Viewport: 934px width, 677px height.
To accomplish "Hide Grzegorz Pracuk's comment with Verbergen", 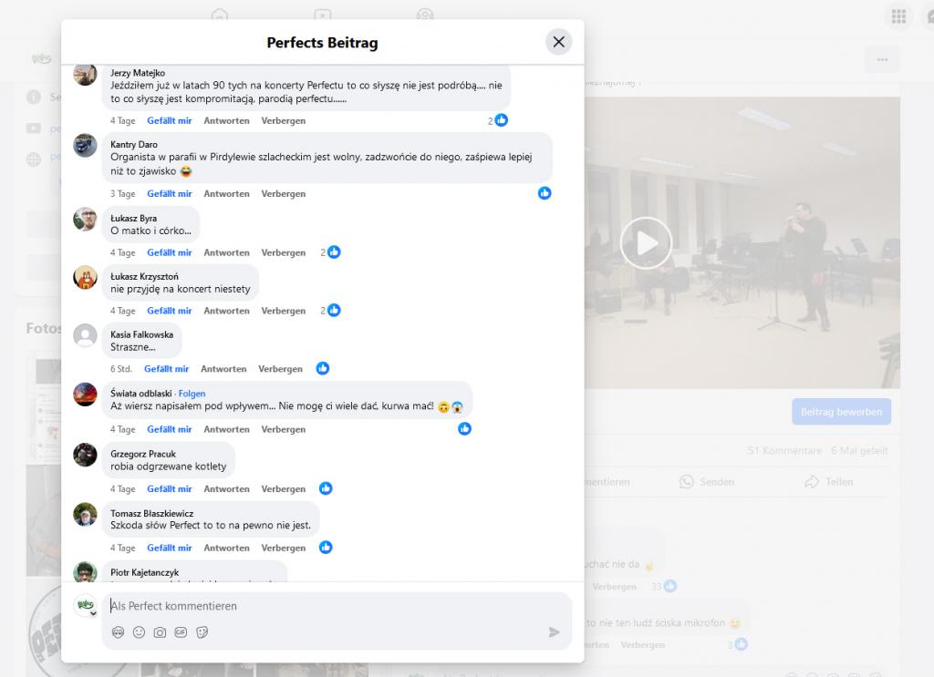I will point(283,489).
